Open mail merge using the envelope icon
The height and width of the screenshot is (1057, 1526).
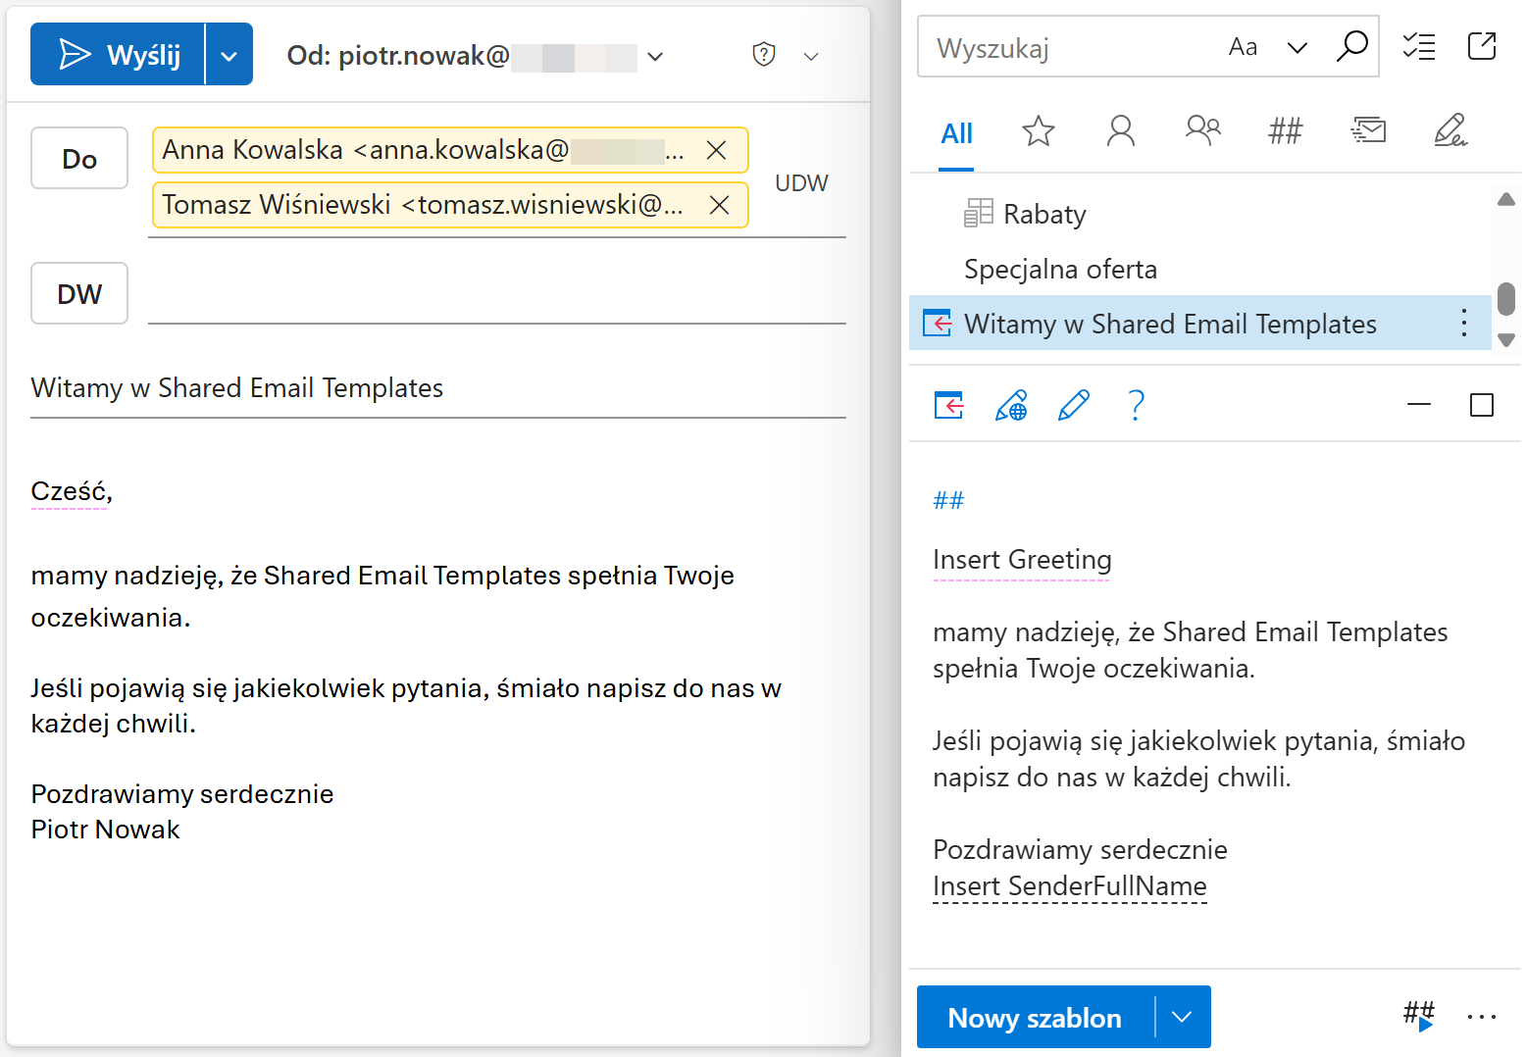coord(1367,129)
